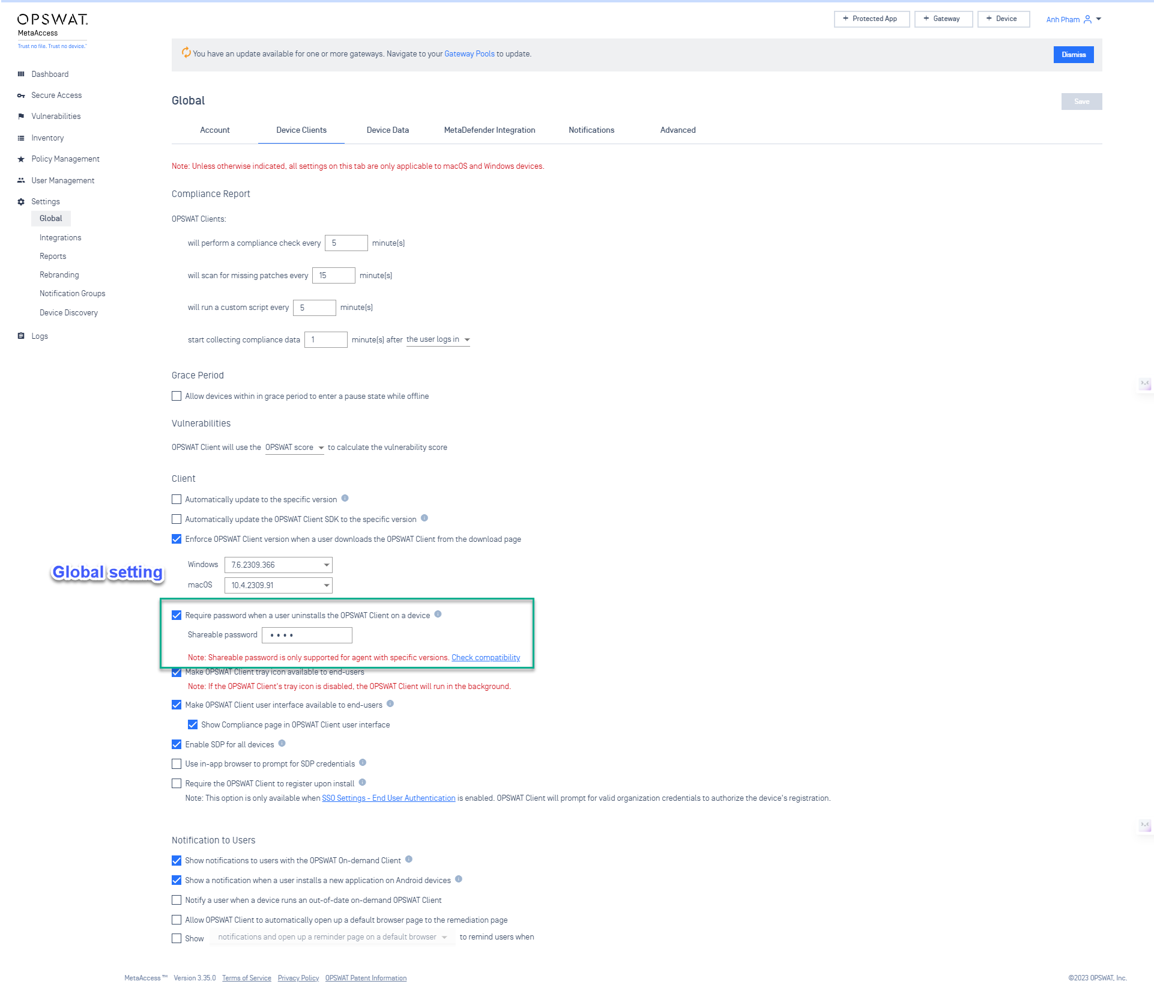Check the Require OPSWAT Client to register checkbox

(x=177, y=784)
